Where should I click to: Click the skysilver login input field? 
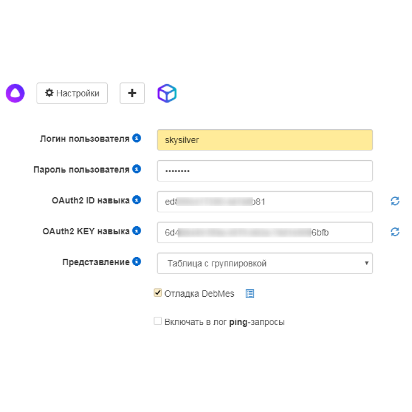265,139
